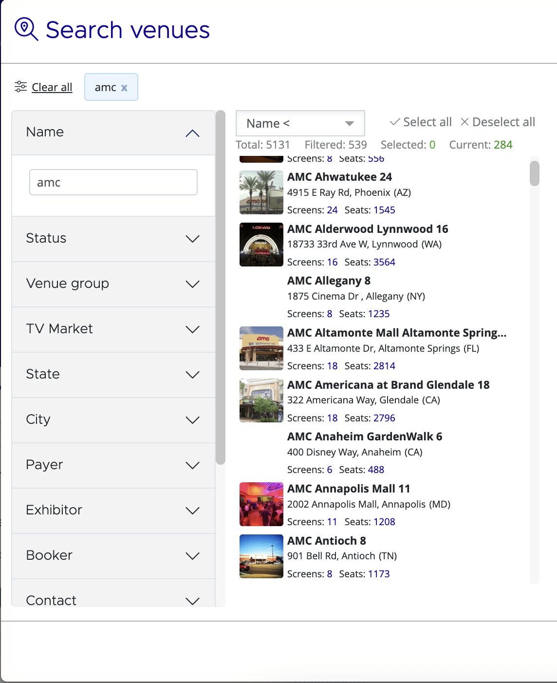Click the Clear all link
Screen dimensions: 557x683
pos(52,87)
